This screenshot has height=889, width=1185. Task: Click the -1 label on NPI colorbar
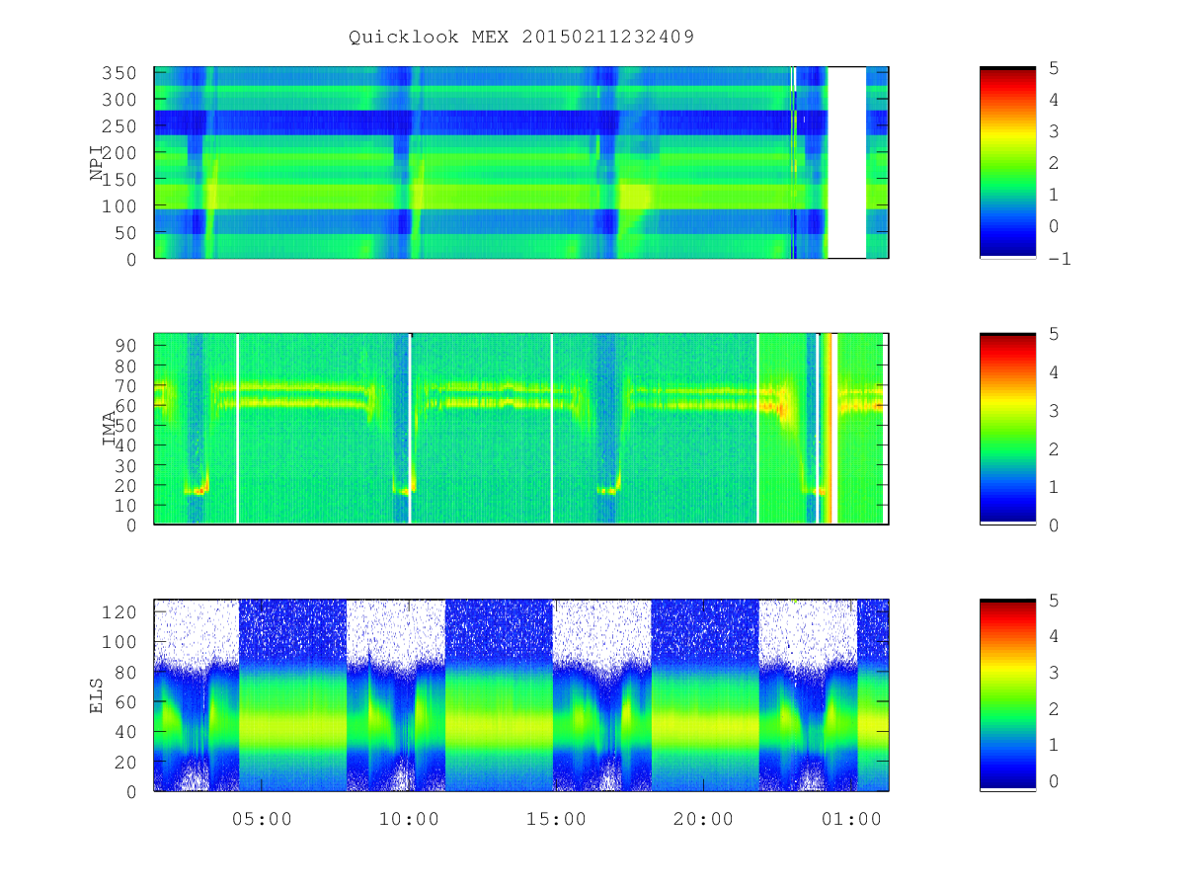pyautogui.click(x=1060, y=259)
